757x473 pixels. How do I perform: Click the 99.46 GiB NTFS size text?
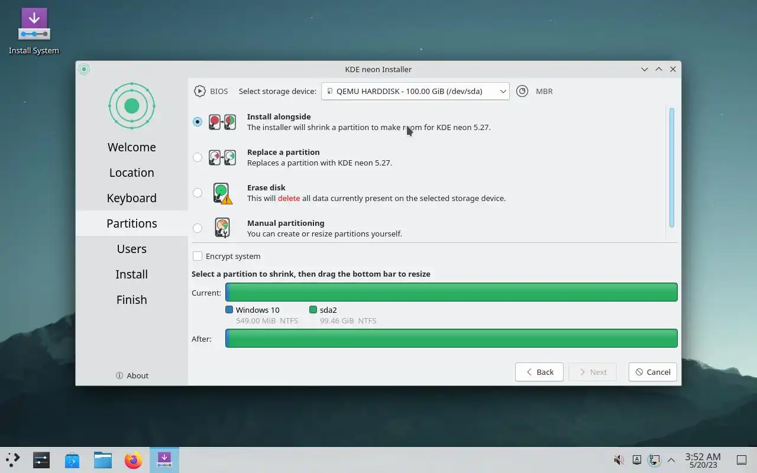[x=348, y=321]
